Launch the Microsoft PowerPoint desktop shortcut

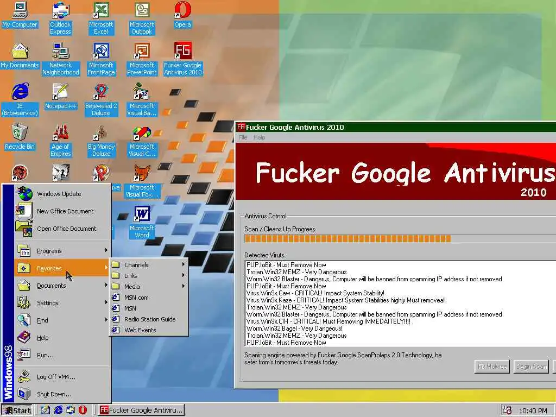click(x=142, y=59)
